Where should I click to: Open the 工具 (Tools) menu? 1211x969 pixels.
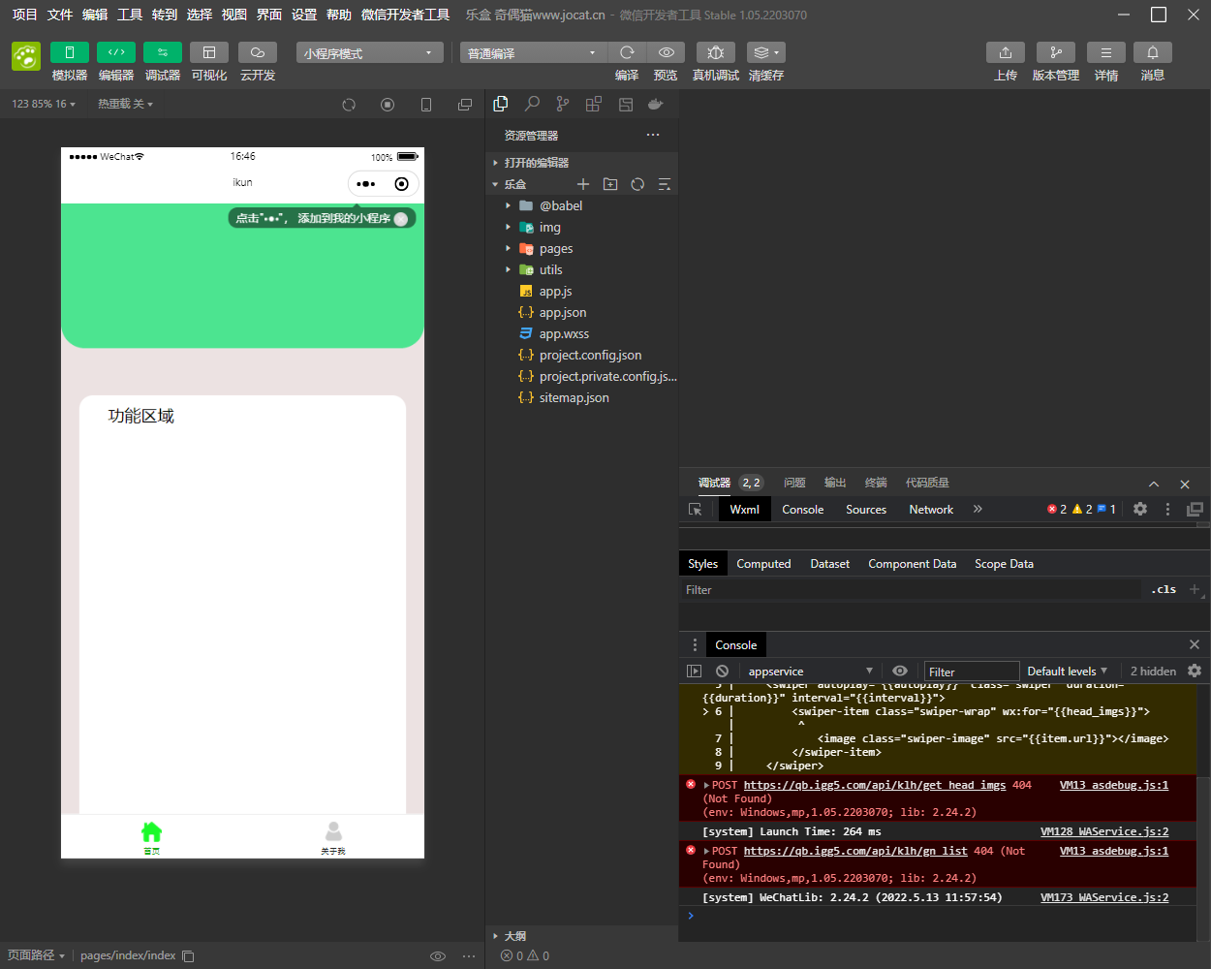pos(130,15)
